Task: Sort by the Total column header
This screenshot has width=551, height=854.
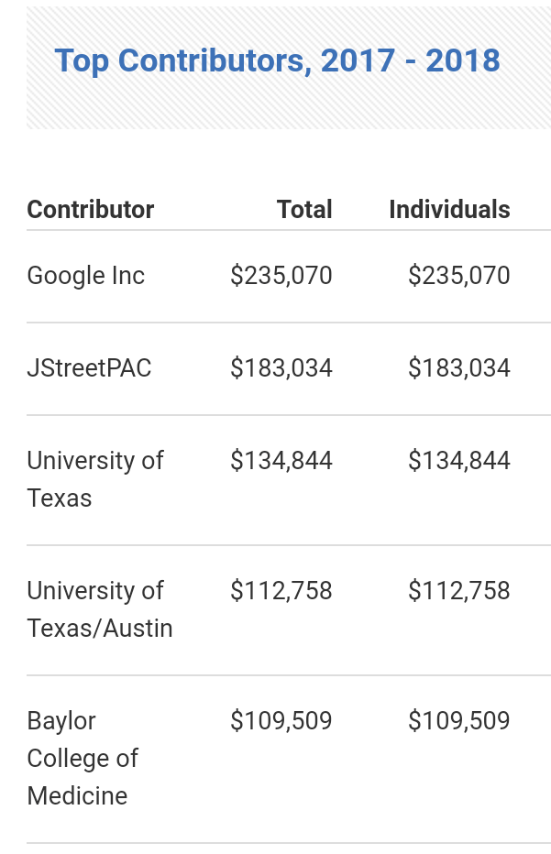Action: (x=304, y=209)
